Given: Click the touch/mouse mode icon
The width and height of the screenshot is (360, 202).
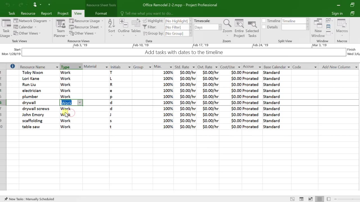Looking at the screenshot, I should [x=35, y=5].
